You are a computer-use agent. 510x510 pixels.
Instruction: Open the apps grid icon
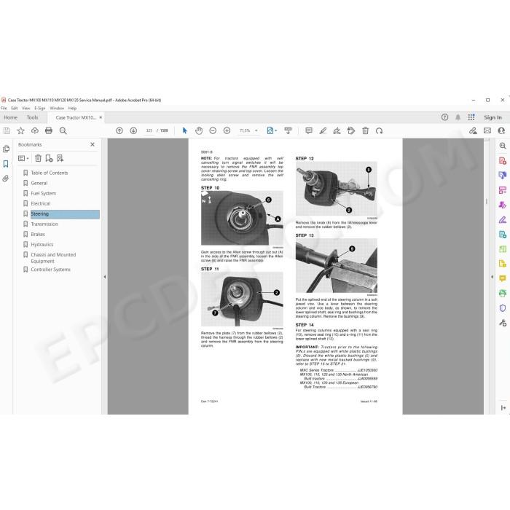(x=471, y=117)
